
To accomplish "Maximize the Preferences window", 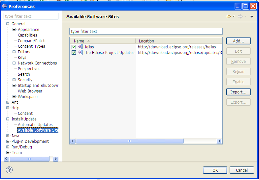I will [245, 6].
